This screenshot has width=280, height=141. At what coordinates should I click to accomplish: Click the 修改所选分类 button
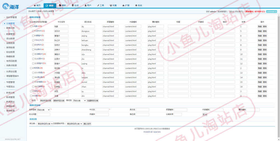(46, 101)
